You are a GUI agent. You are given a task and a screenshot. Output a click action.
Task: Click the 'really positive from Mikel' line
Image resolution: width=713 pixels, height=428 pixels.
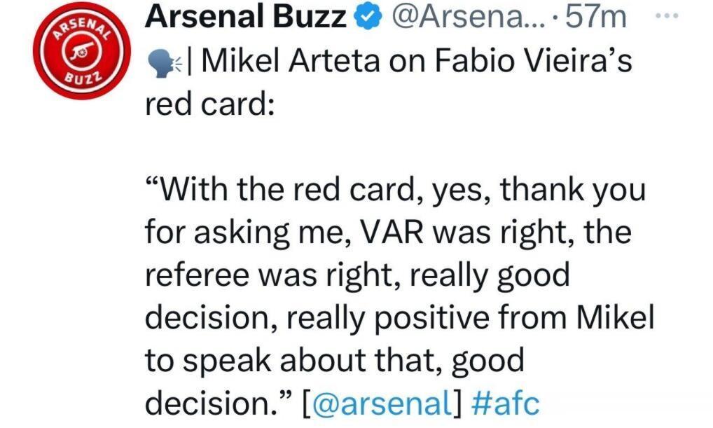(x=470, y=319)
